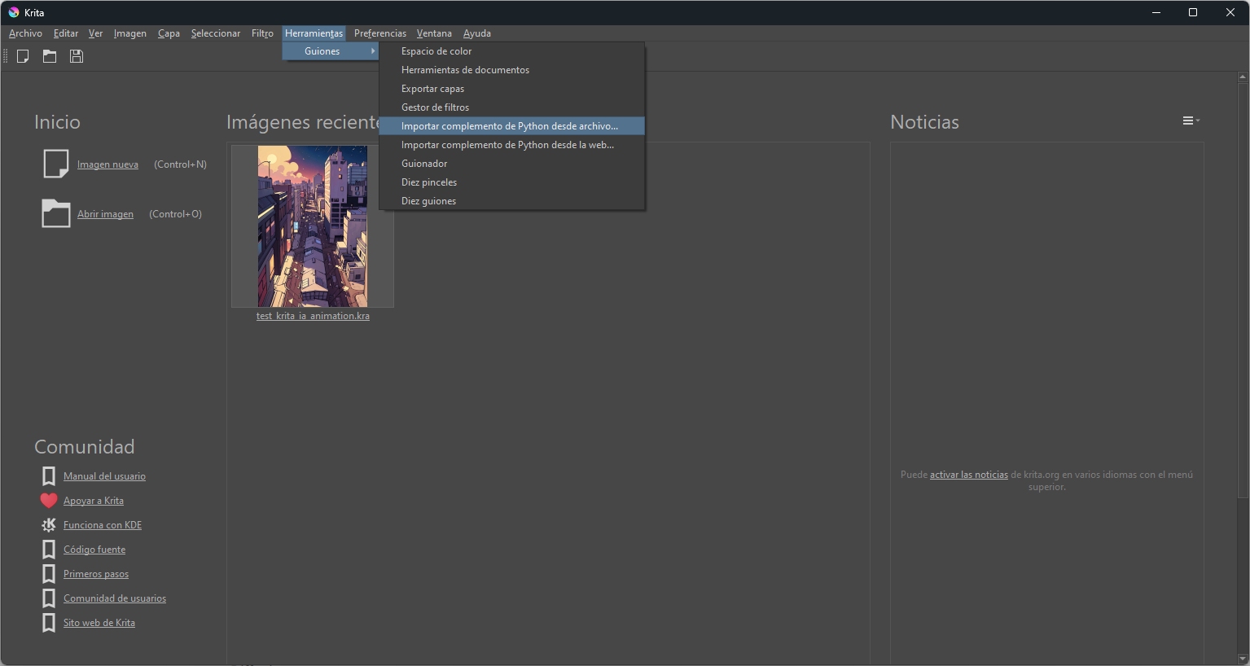This screenshot has width=1250, height=666.
Task: Open the Imagen menu
Action: [130, 33]
